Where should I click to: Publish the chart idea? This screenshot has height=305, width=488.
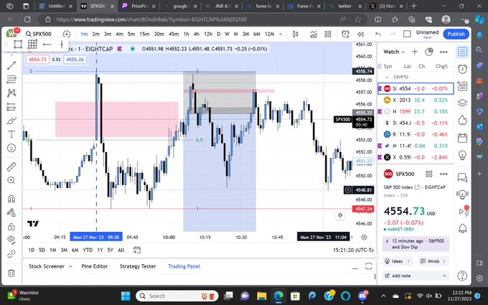pos(456,34)
